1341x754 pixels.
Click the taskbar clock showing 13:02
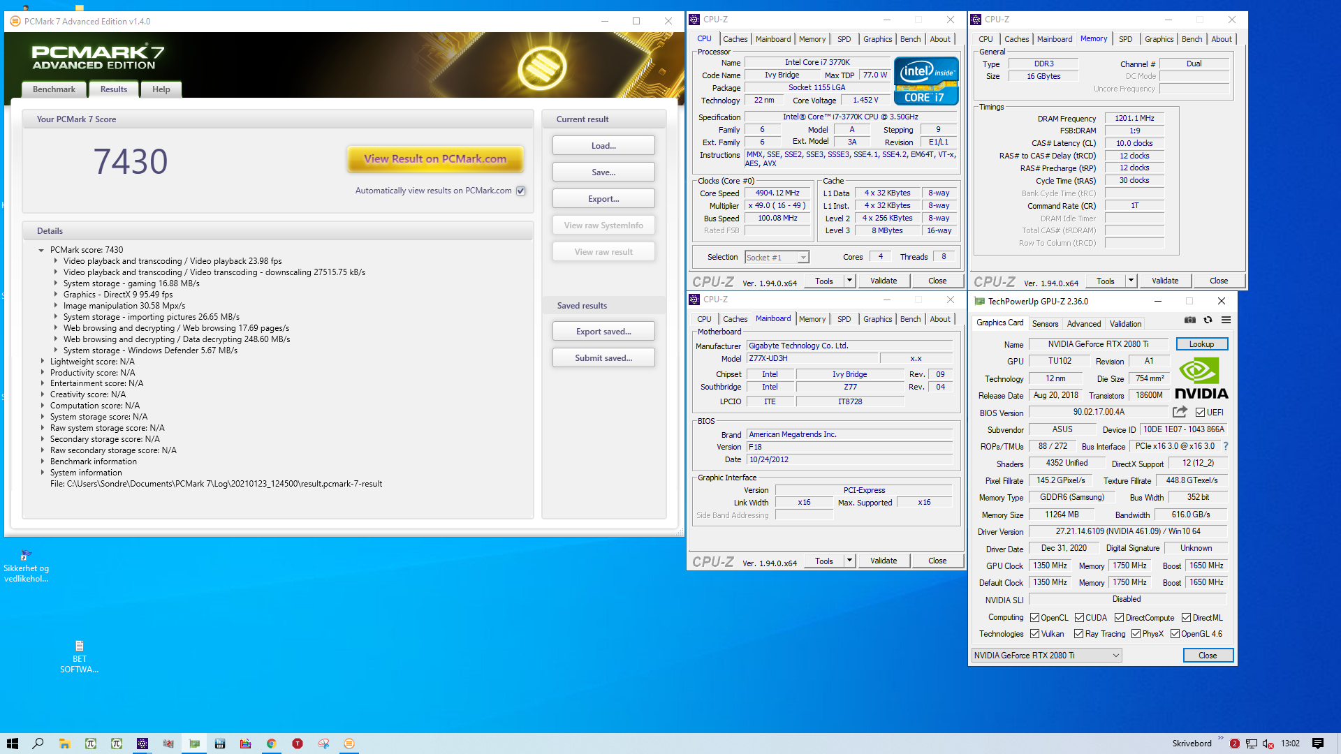coord(1290,744)
